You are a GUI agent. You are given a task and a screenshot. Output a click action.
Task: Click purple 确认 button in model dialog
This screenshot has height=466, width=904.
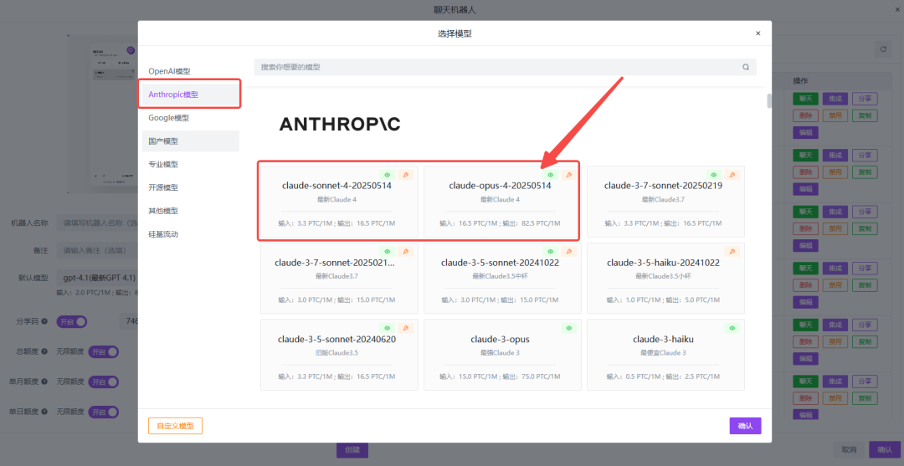click(746, 426)
